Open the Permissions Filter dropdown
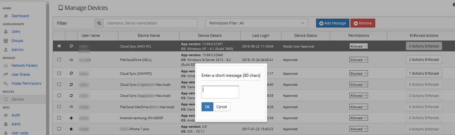Image resolution: width=455 pixels, height=135 pixels. click(x=257, y=23)
